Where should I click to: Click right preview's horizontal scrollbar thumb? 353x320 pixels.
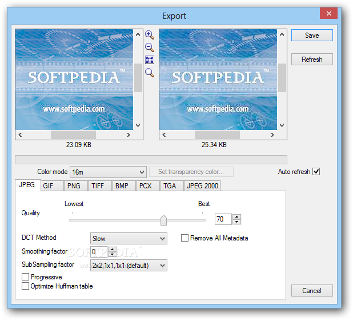(x=217, y=135)
